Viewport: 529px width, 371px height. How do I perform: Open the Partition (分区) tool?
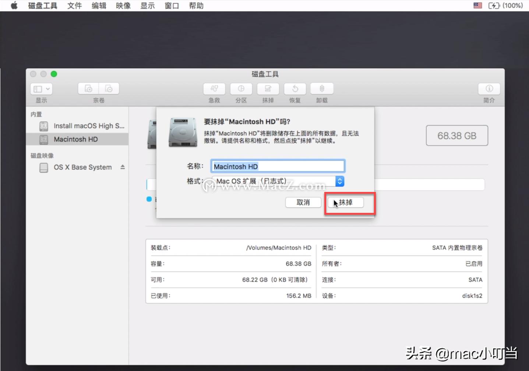coord(241,88)
